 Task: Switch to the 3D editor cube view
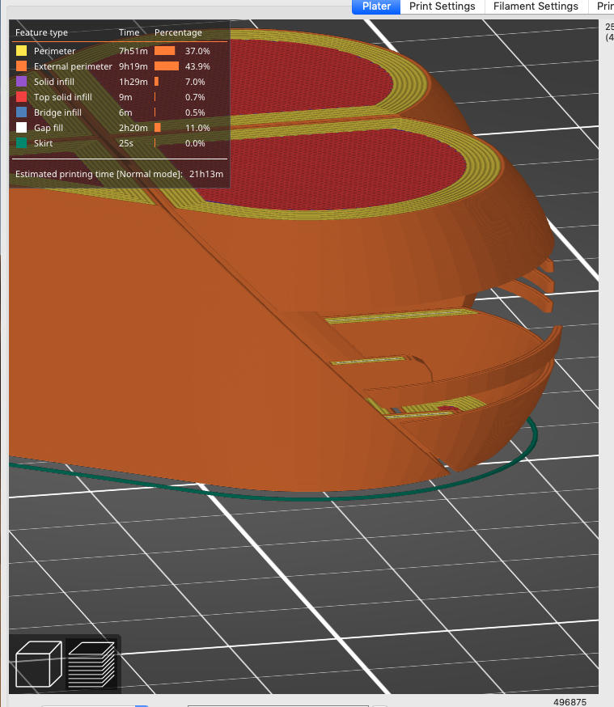click(x=39, y=663)
